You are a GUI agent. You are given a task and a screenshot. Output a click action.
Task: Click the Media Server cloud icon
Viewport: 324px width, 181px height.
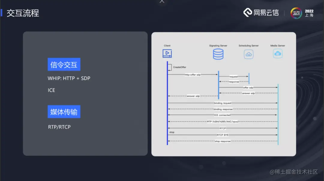click(277, 54)
